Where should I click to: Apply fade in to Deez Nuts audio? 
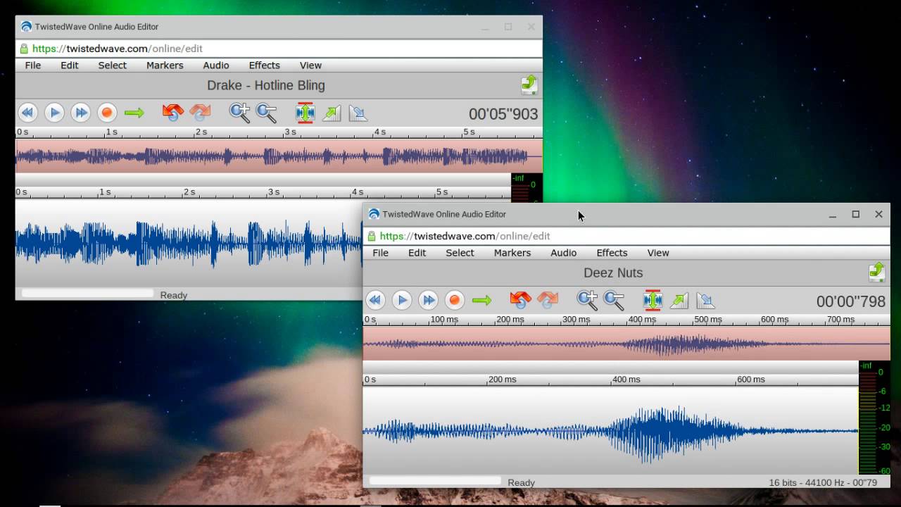pyautogui.click(x=679, y=301)
